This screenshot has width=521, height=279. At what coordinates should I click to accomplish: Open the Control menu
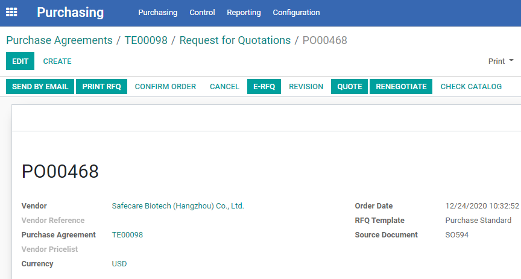(x=202, y=13)
